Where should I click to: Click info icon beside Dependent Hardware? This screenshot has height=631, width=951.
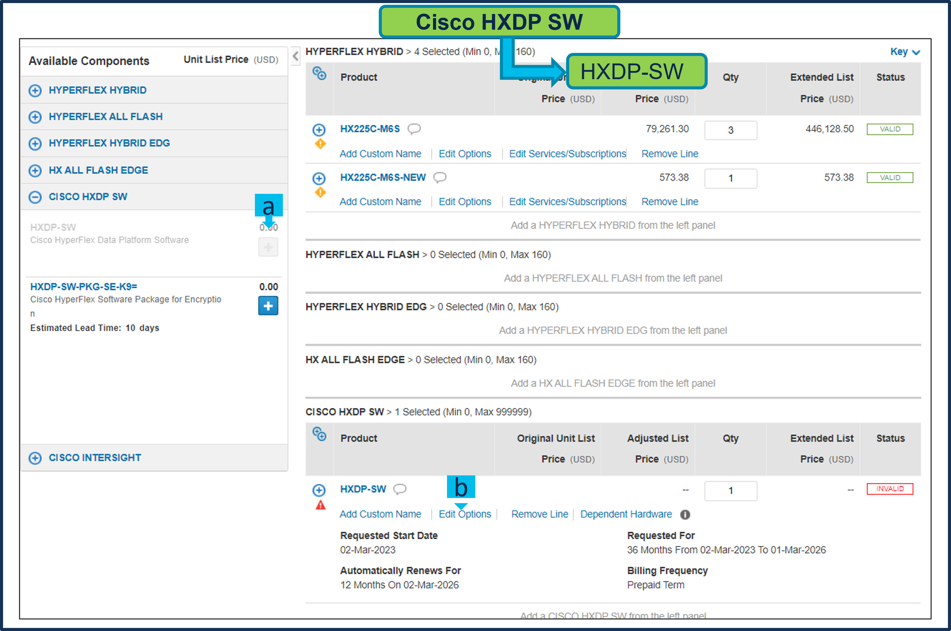(x=685, y=514)
